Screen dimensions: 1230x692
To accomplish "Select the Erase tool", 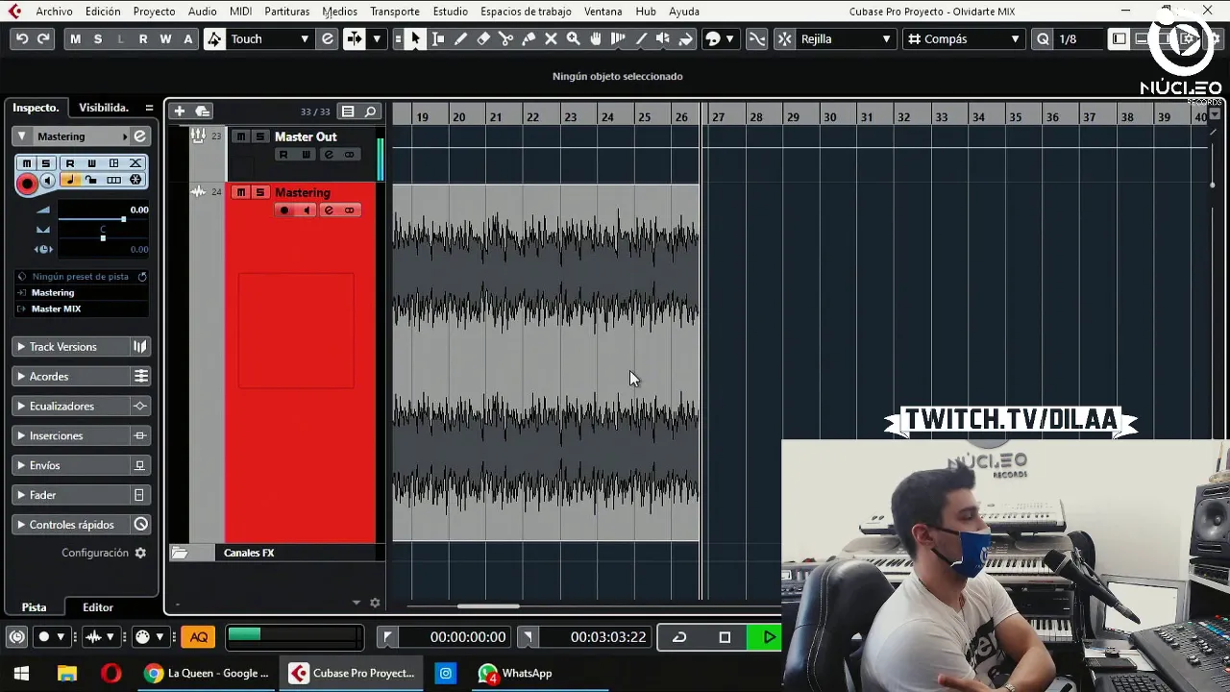I will pos(483,38).
